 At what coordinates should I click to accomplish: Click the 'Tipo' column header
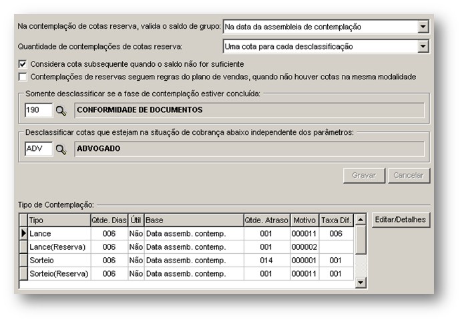click(59, 220)
